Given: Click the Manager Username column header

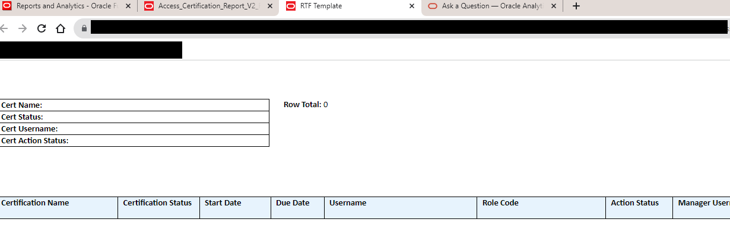Looking at the screenshot, I should [x=702, y=208].
